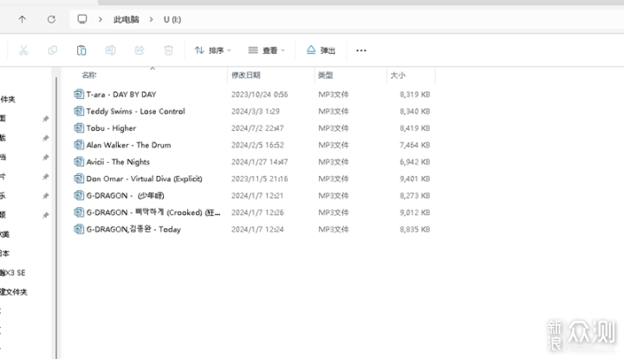Select file Teddy Swims - Lose Control
The height and width of the screenshot is (359, 624).
coord(136,111)
